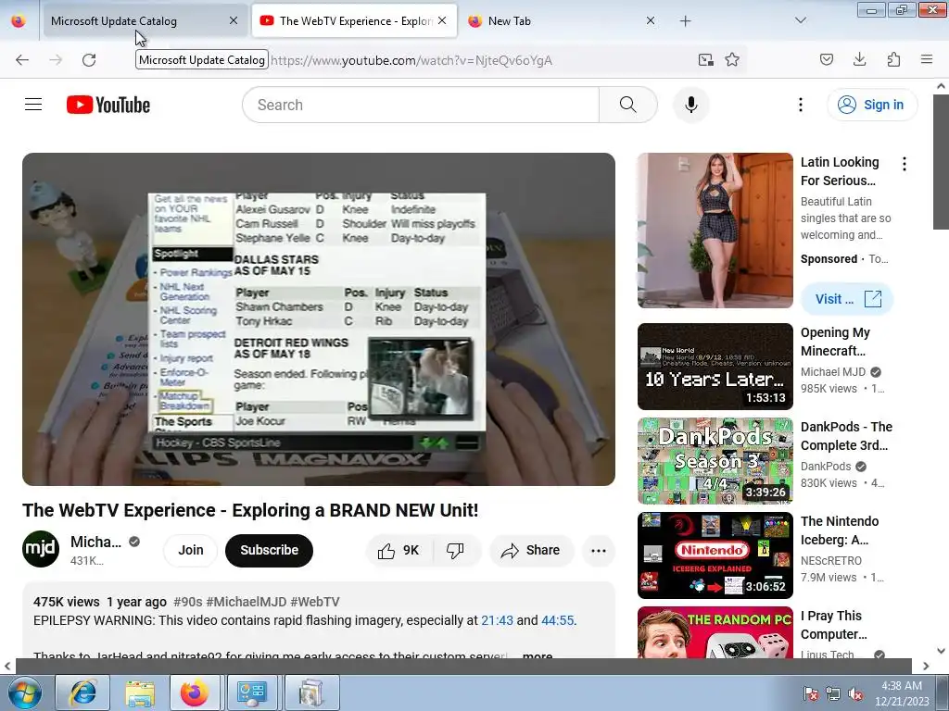
Task: Open Action Center flag tray icon
Action: 810,693
